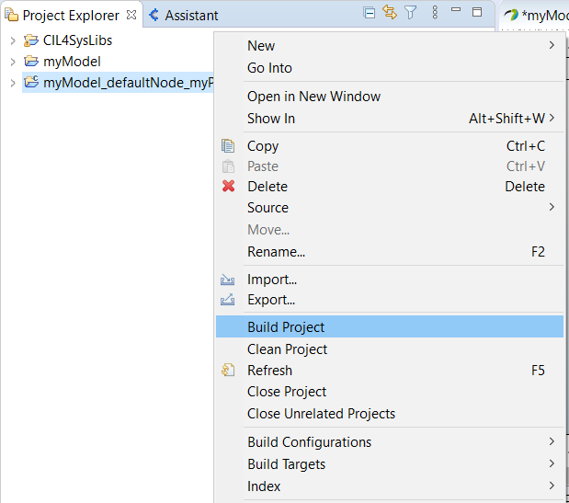Click the Import icon in context menu

pos(228,280)
